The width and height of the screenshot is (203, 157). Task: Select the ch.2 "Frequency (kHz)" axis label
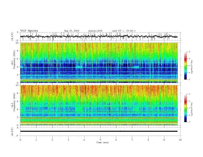click(14, 102)
